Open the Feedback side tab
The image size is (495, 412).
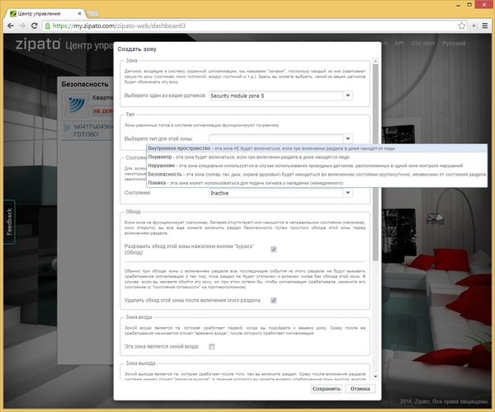pyautogui.click(x=9, y=222)
